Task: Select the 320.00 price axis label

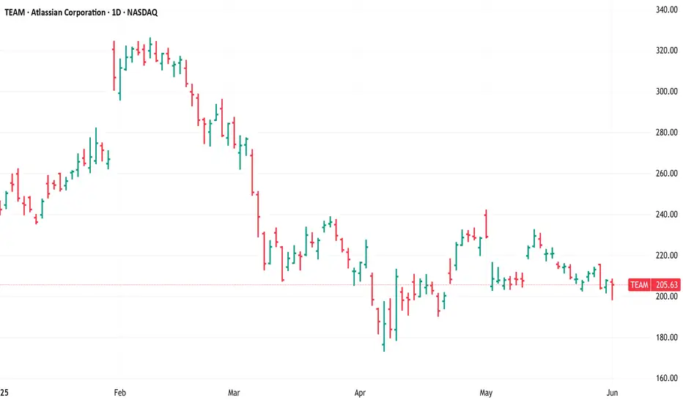Action: click(666, 51)
